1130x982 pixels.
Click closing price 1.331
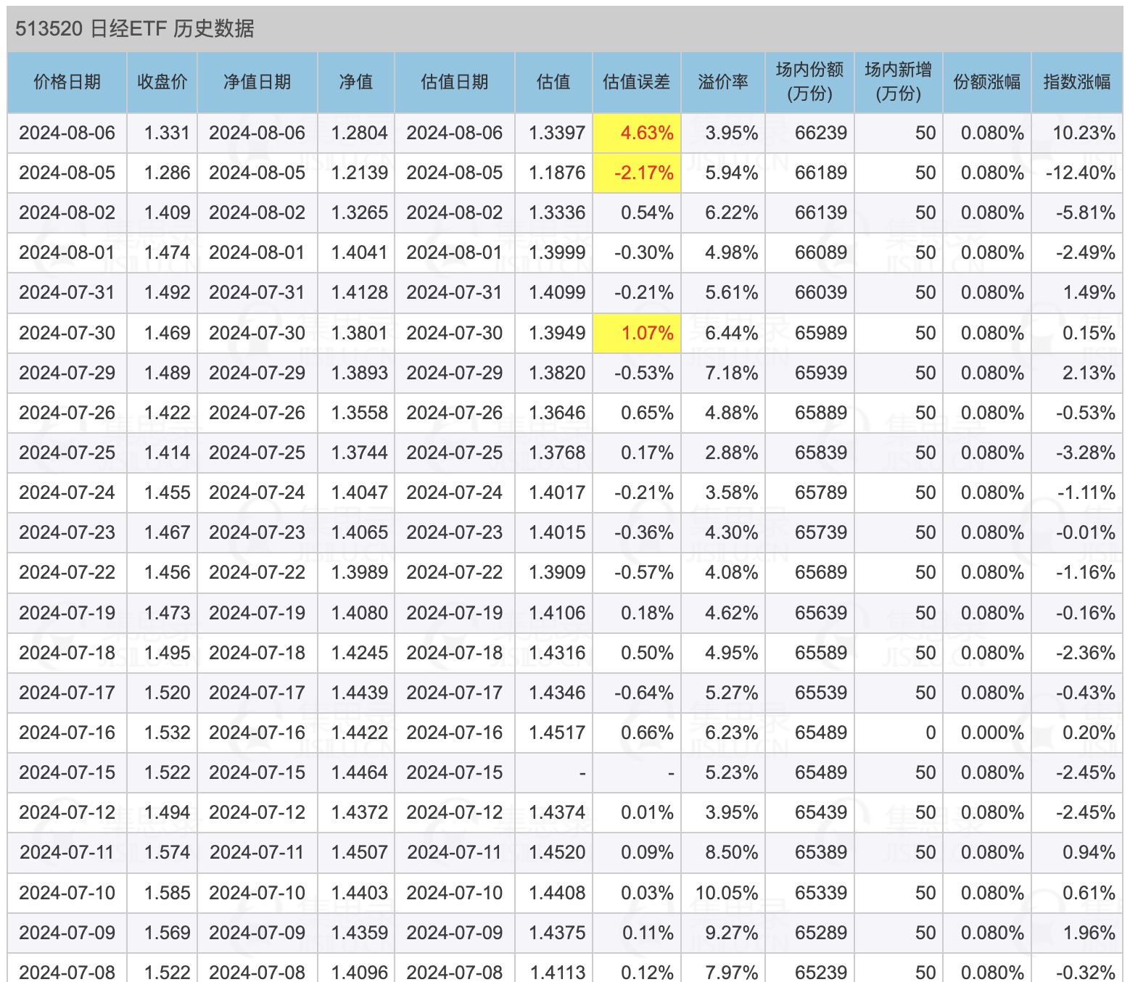pos(167,133)
